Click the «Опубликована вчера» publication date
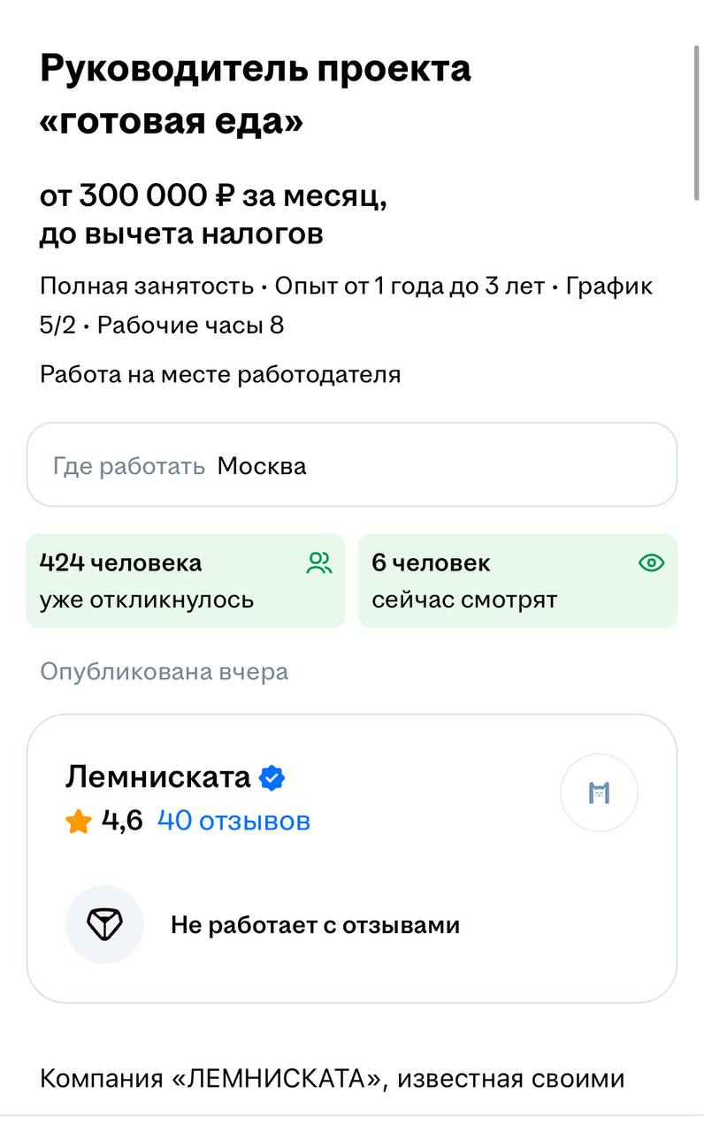 [x=164, y=671]
